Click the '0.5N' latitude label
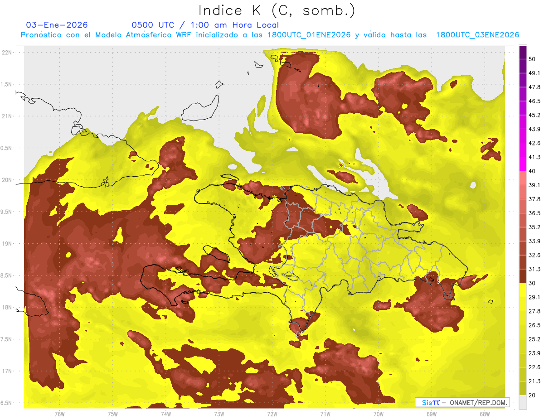The height and width of the screenshot is (420, 544). [x=6, y=148]
